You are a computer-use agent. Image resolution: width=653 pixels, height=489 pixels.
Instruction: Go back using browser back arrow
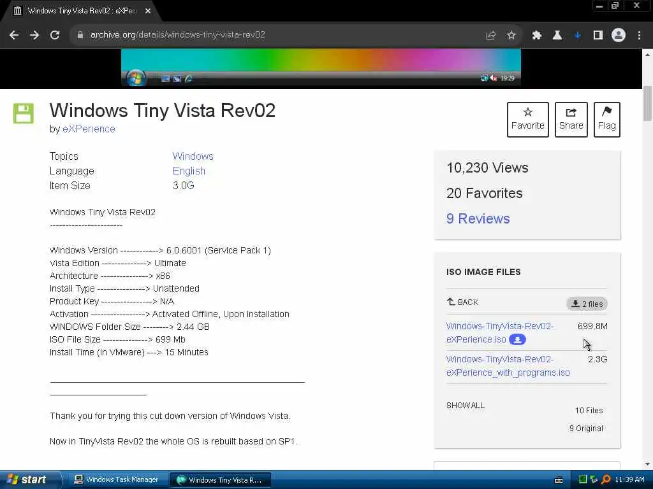click(x=14, y=35)
